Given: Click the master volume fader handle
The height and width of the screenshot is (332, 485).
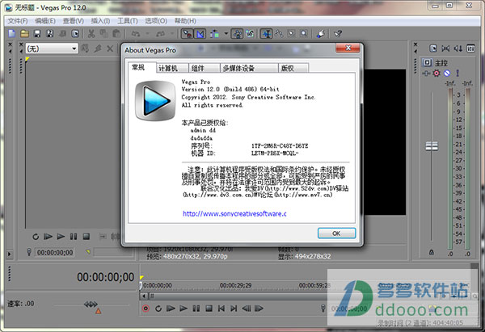Looking at the screenshot, I should pyautogui.click(x=432, y=146).
